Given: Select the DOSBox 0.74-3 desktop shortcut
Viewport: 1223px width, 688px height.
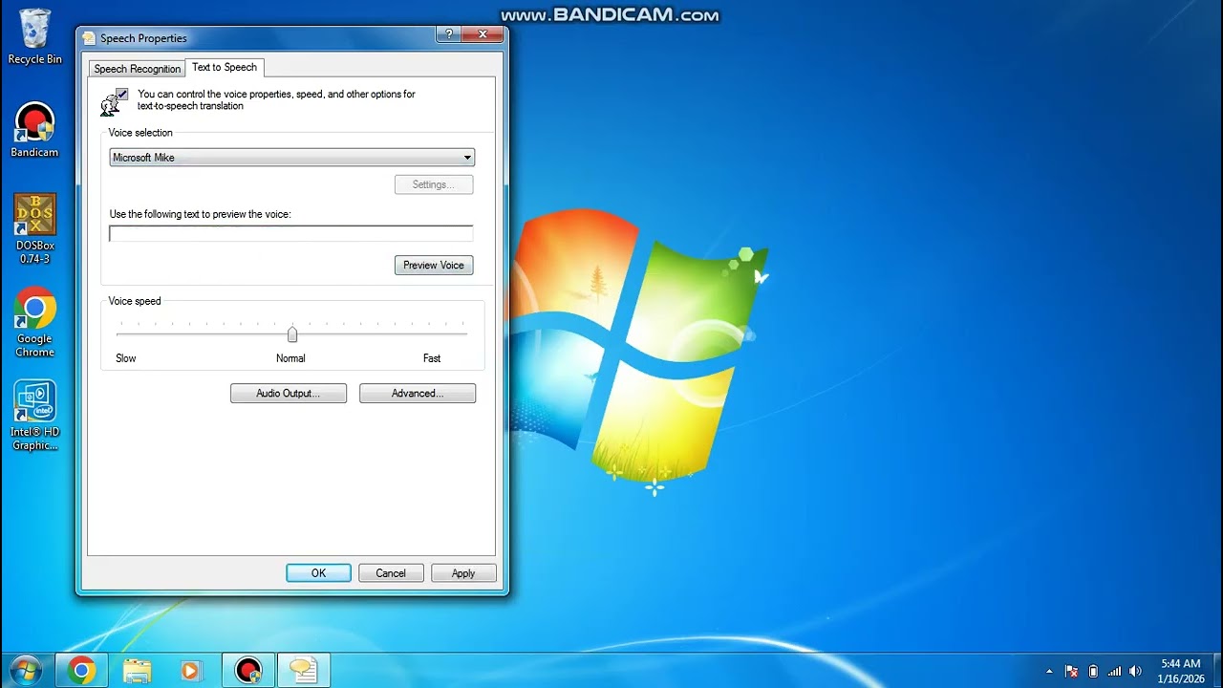Looking at the screenshot, I should point(34,229).
